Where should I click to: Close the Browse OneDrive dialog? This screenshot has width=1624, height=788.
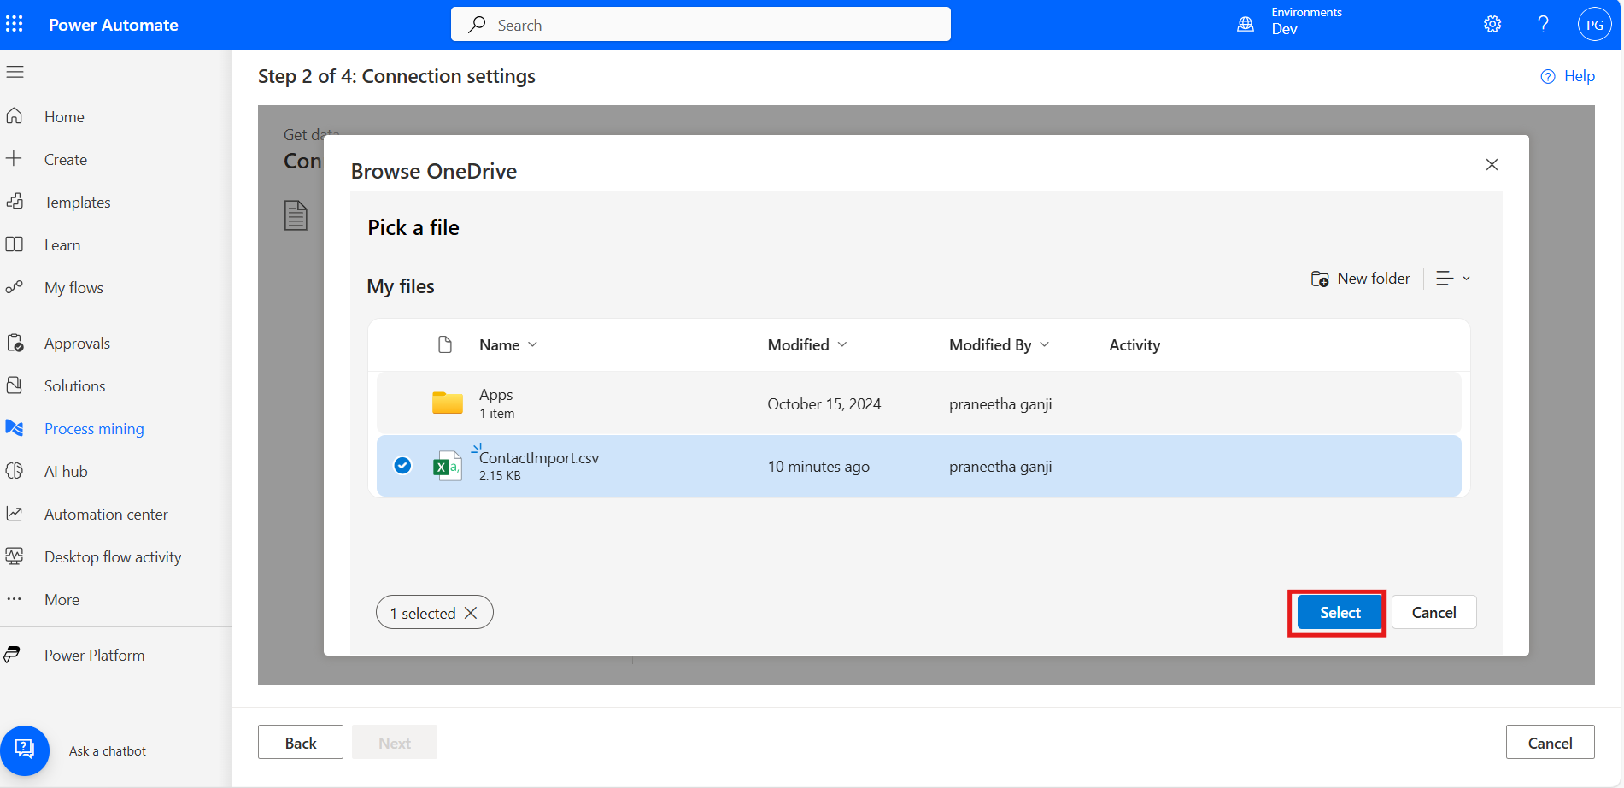click(1492, 164)
